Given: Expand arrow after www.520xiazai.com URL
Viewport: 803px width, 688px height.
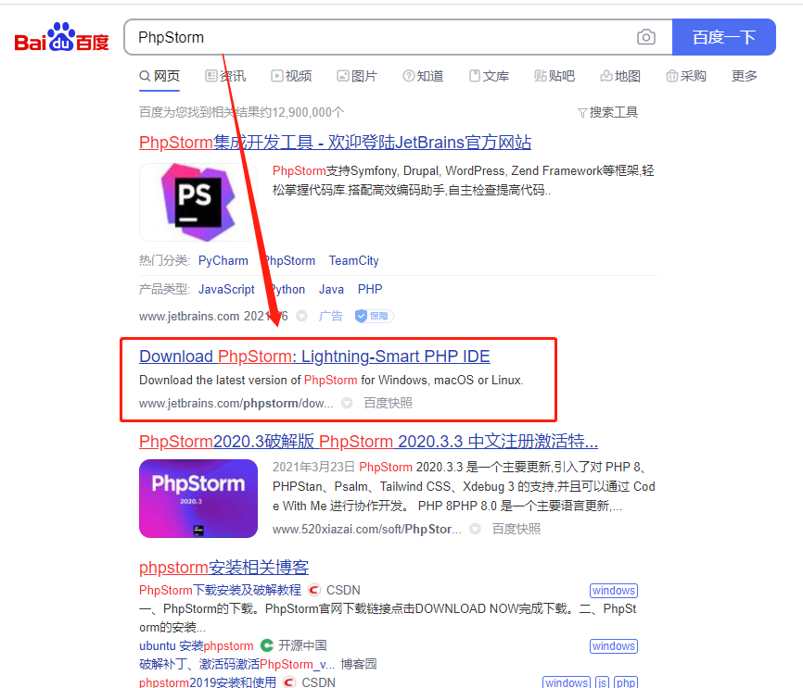Looking at the screenshot, I should coord(476,529).
